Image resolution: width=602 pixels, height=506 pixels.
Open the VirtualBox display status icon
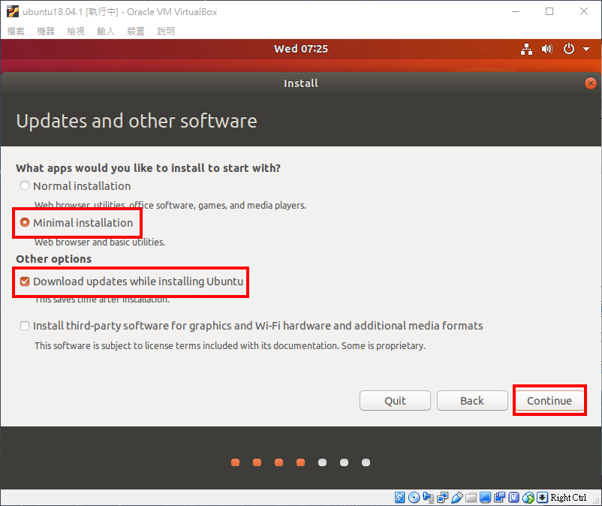486,498
